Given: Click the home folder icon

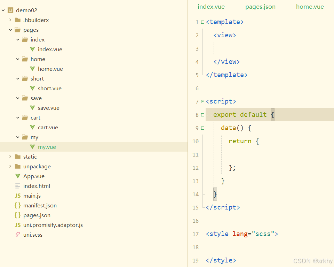Looking at the screenshot, I should (x=25, y=59).
